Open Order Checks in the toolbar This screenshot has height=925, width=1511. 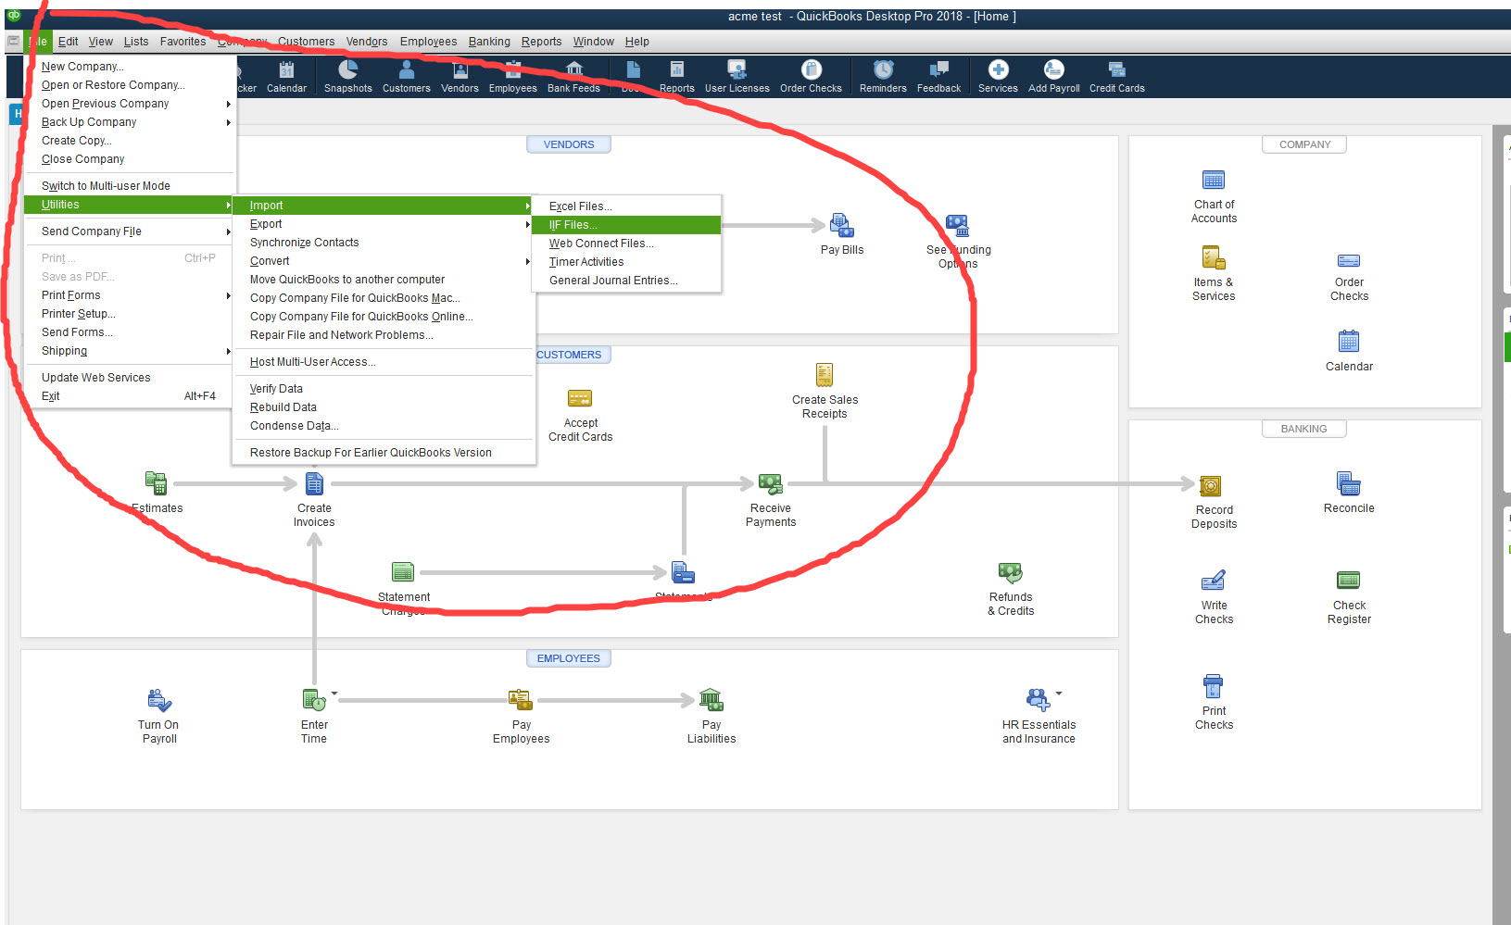[811, 77]
